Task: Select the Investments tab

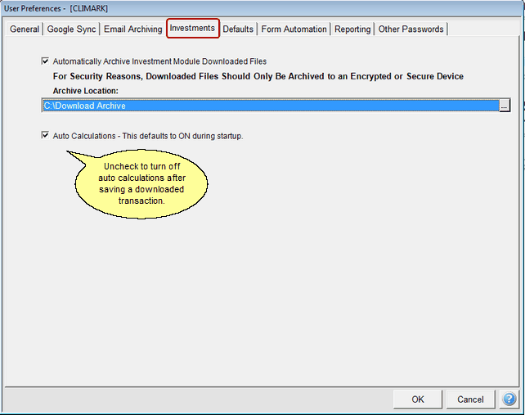Action: tap(192, 29)
